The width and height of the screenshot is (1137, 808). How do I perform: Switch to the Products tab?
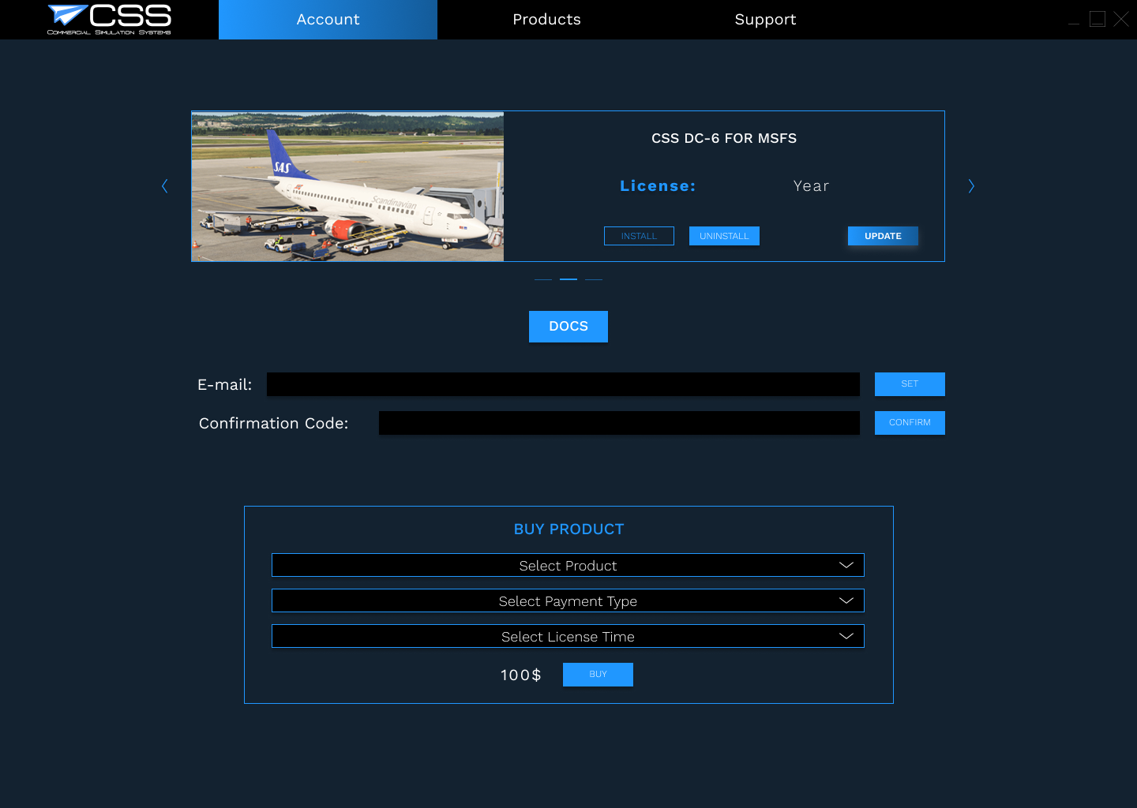tap(546, 20)
